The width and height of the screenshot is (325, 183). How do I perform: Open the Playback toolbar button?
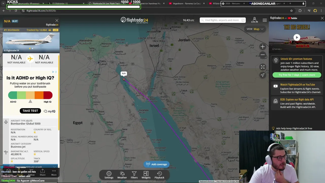pos(159,175)
